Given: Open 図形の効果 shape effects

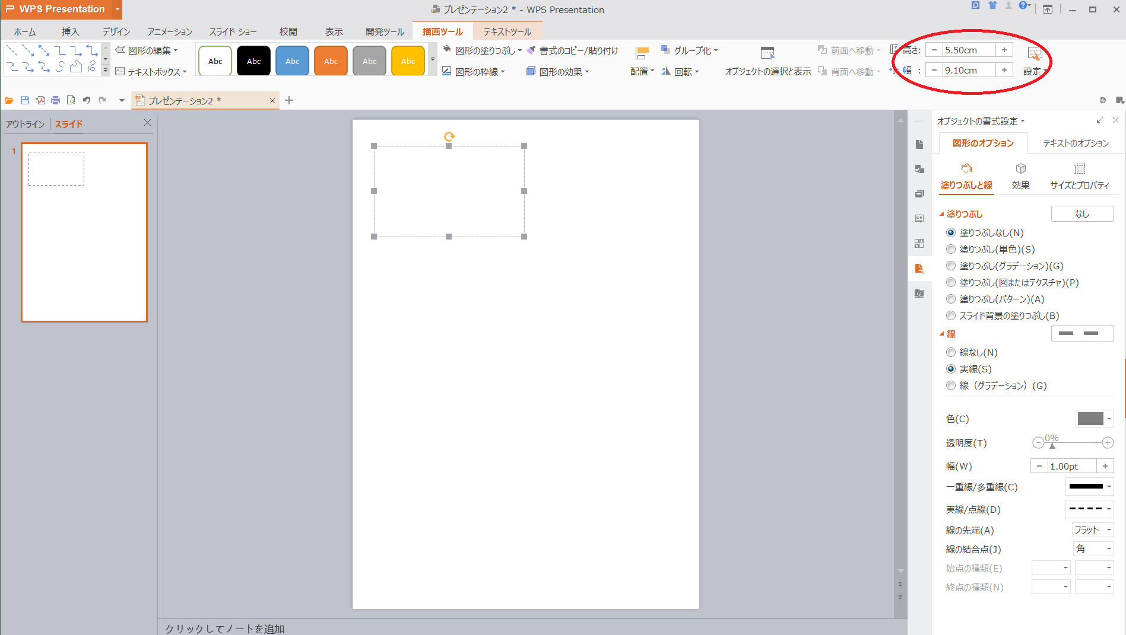Looking at the screenshot, I should pyautogui.click(x=558, y=72).
